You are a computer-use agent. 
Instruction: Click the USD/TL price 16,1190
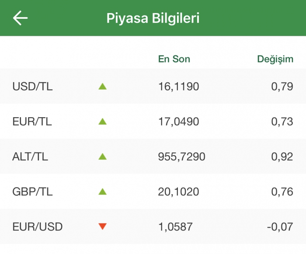pos(178,87)
